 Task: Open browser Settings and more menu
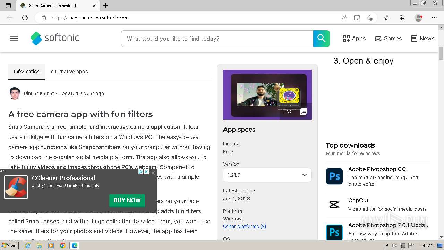pyautogui.click(x=434, y=18)
